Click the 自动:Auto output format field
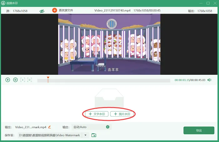The height and width of the screenshot is (142, 219). 91,127
